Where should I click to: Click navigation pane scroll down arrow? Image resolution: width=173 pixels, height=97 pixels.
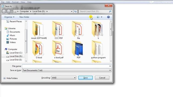26,61
